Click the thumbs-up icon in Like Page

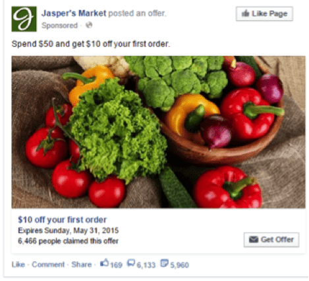click(245, 14)
